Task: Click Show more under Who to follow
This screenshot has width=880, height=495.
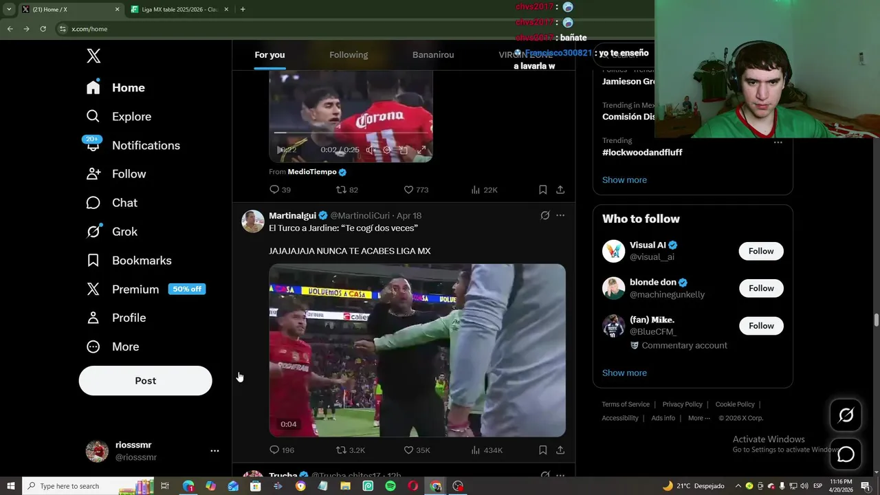Action: [x=624, y=373]
